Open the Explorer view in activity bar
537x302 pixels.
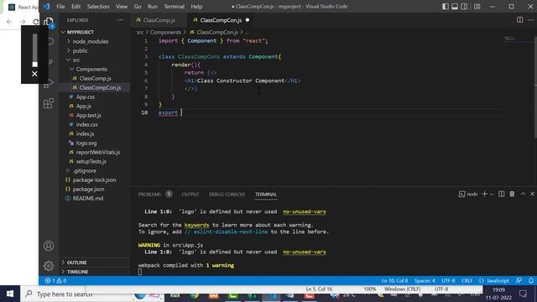point(49,23)
